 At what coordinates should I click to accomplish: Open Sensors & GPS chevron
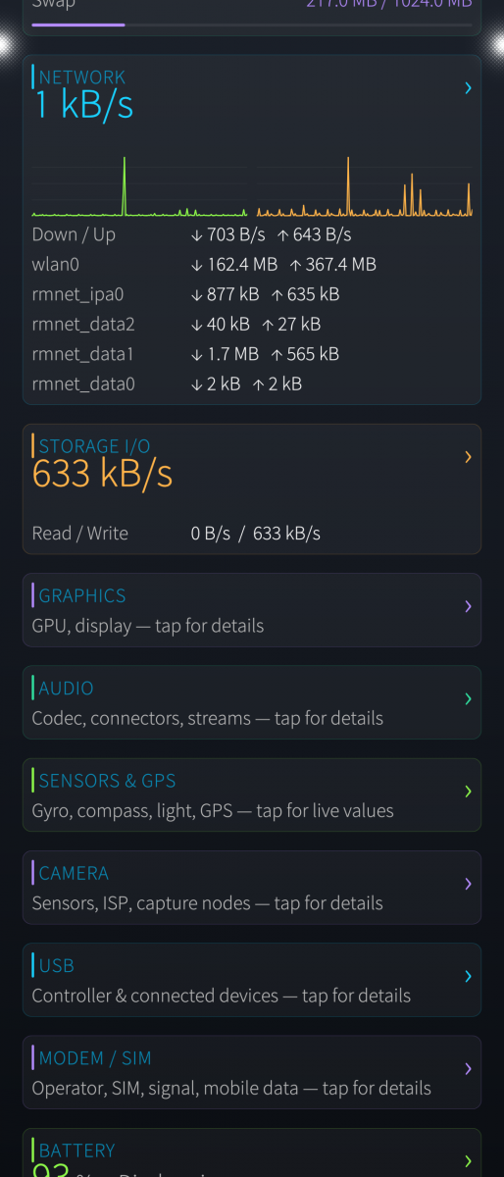click(468, 791)
